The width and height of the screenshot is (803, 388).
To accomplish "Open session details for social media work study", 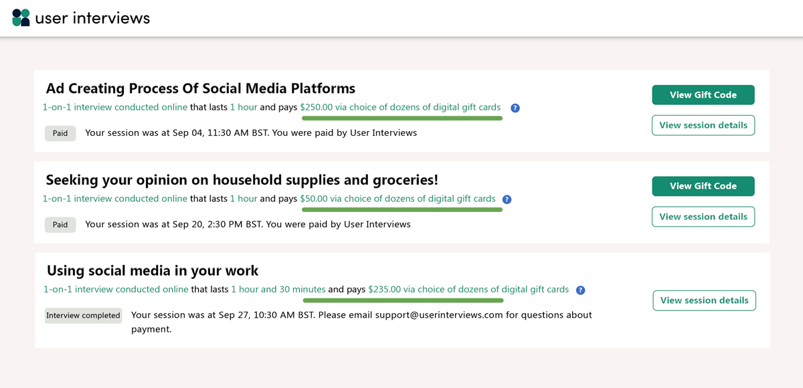I will click(704, 300).
